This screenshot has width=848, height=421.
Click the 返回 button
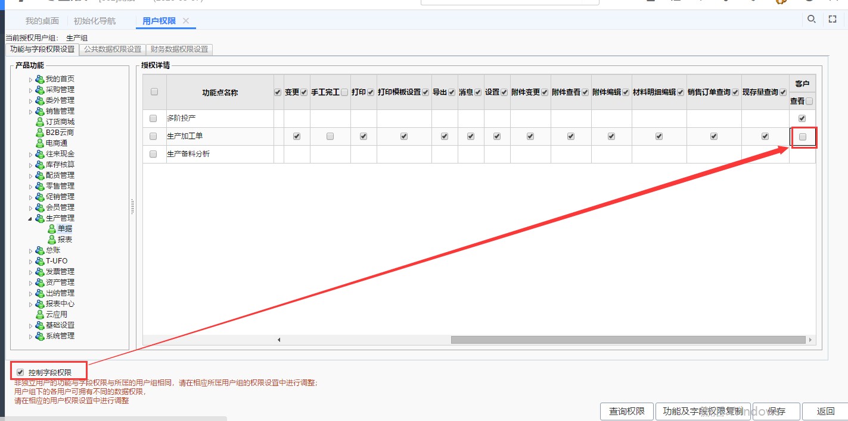825,411
